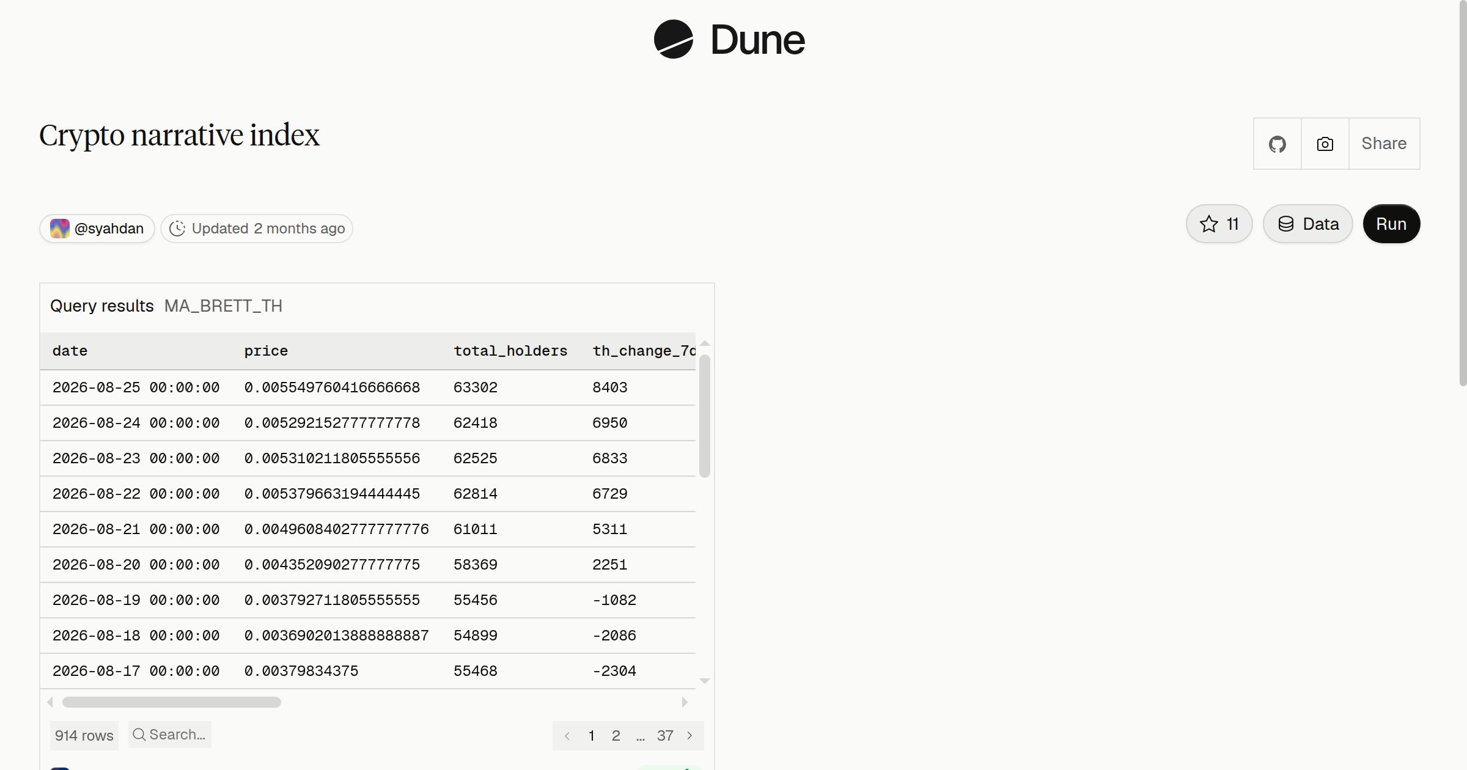Select the date cell 2026-08-25 00:00:00

(136, 387)
